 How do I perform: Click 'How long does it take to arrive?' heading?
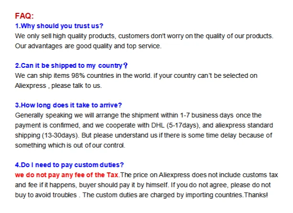click(x=69, y=105)
